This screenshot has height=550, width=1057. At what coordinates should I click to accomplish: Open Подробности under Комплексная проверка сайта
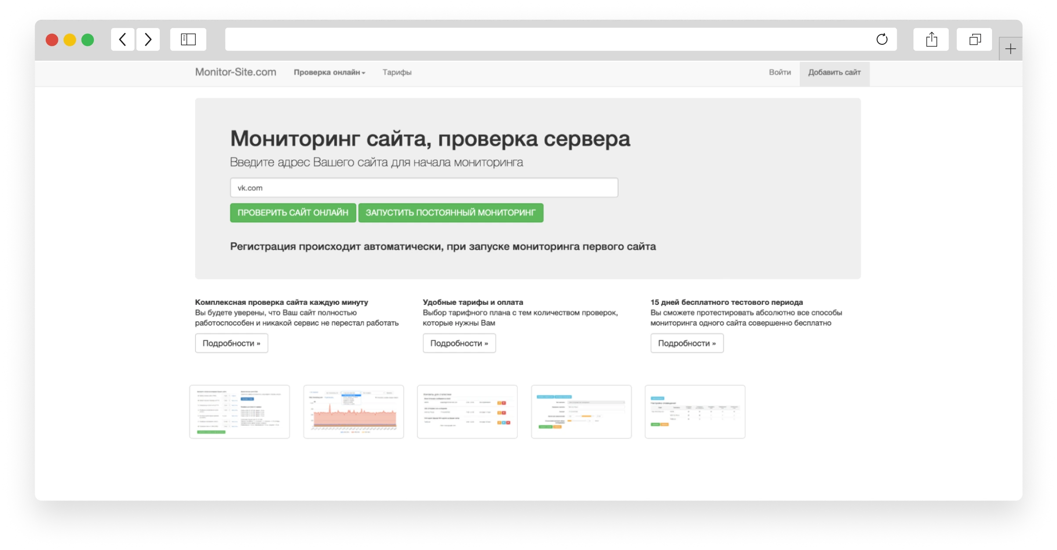tap(231, 343)
